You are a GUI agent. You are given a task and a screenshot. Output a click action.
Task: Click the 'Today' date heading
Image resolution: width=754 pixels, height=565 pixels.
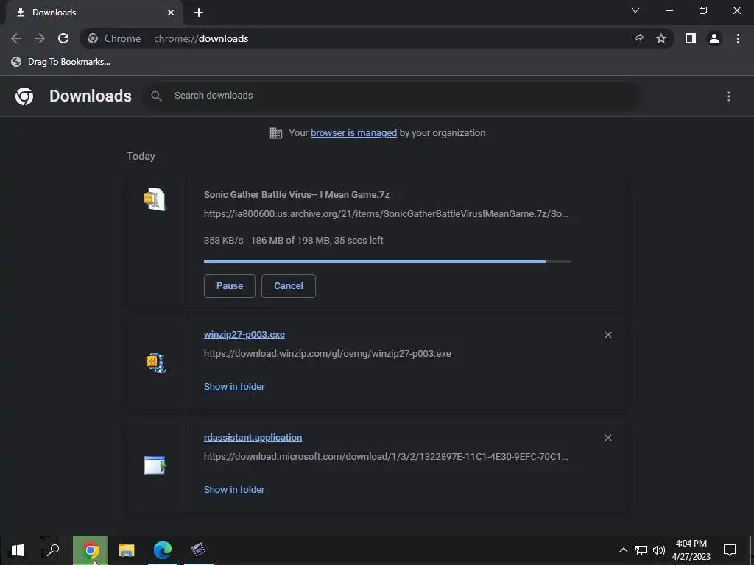point(141,156)
